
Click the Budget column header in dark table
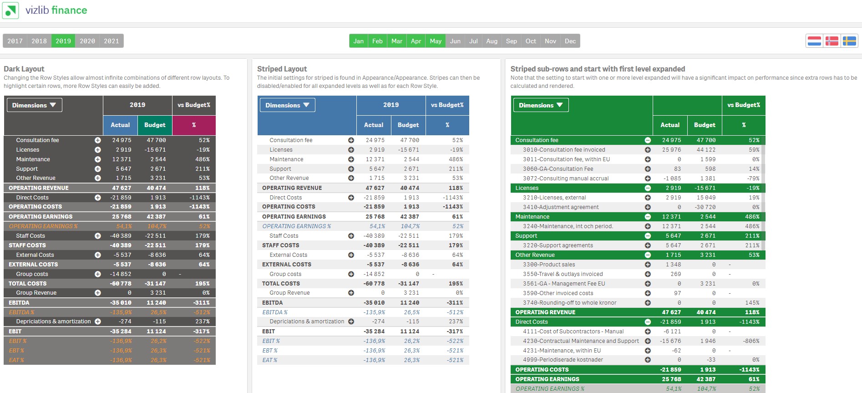point(155,125)
